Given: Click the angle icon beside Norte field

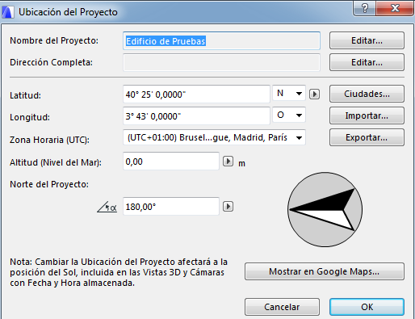Looking at the screenshot, I should click(x=107, y=207).
